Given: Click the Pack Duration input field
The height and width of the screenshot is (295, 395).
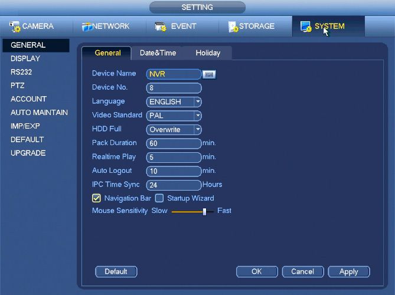Looking at the screenshot, I should [174, 143].
